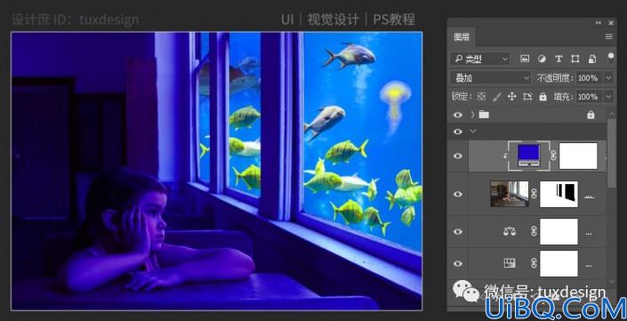
Task: Toggle layer filtering on/off switch
Action: coord(611,58)
